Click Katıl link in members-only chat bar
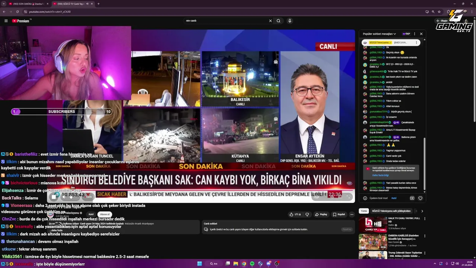476x268 pixels. [394, 198]
